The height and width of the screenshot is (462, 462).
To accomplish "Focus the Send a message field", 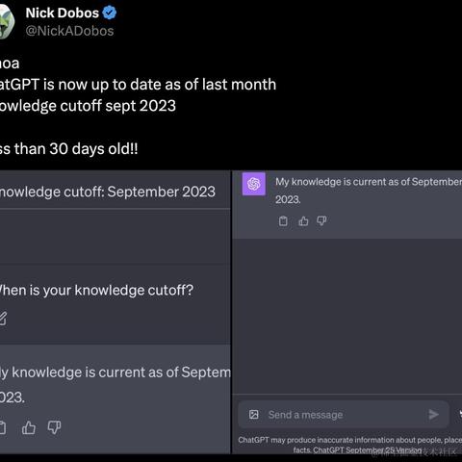I will (344, 415).
